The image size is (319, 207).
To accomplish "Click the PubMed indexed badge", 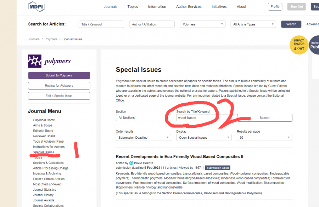I will (315, 45).
